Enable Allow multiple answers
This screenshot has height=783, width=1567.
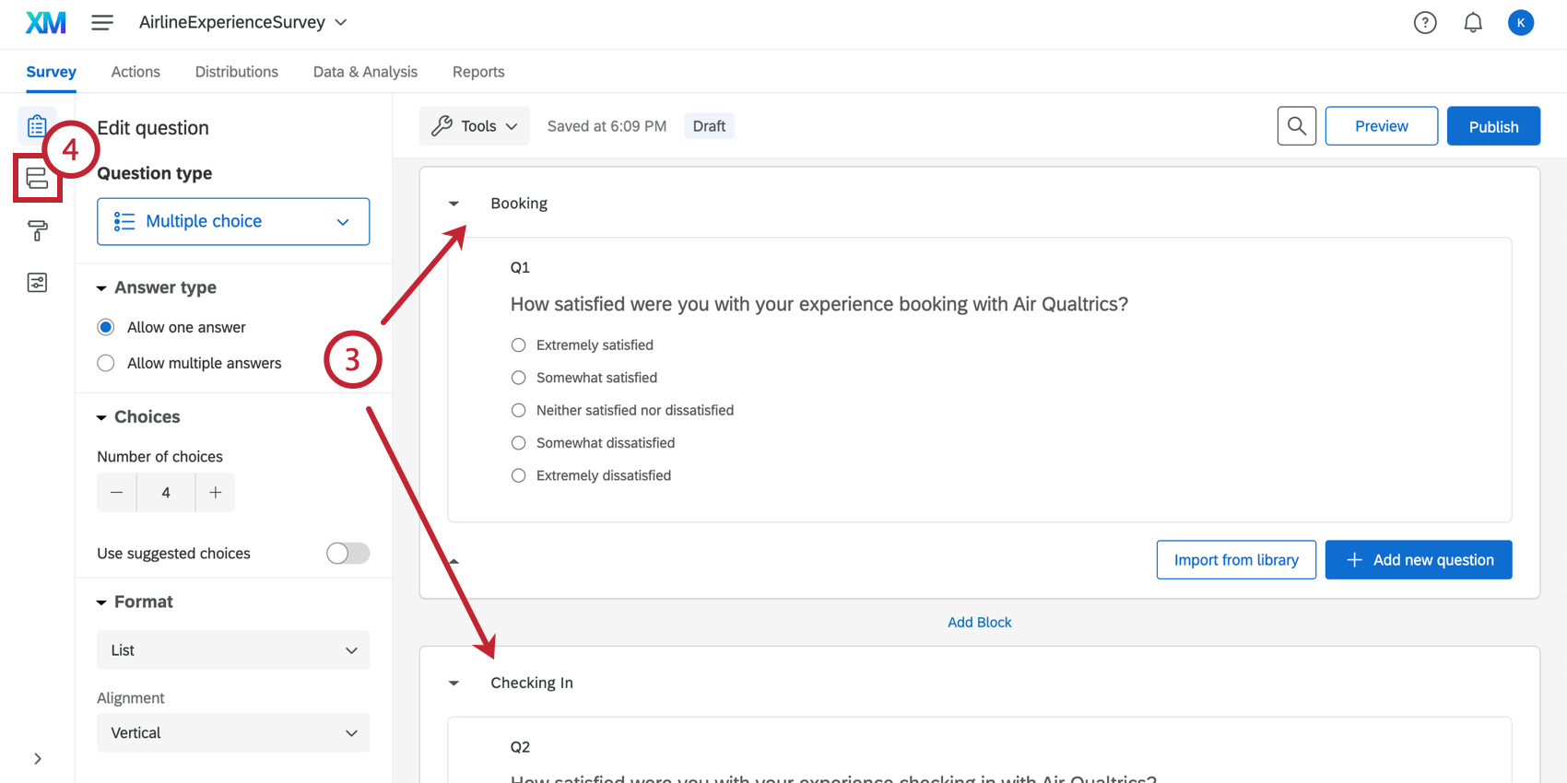pos(105,362)
